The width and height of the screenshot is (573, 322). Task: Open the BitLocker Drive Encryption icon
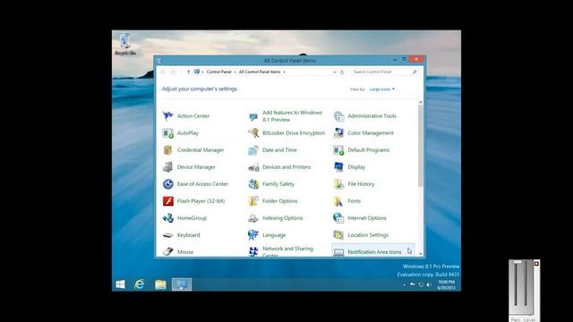pos(253,133)
